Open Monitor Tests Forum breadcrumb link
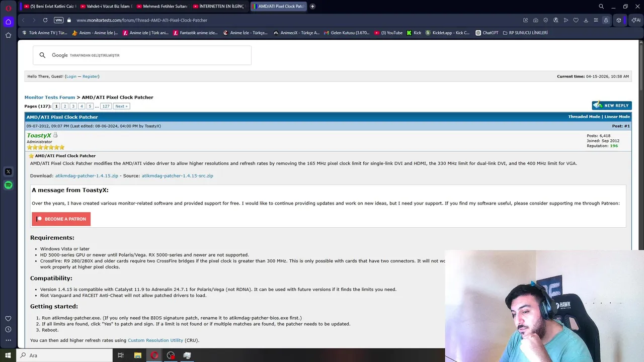 (50, 97)
